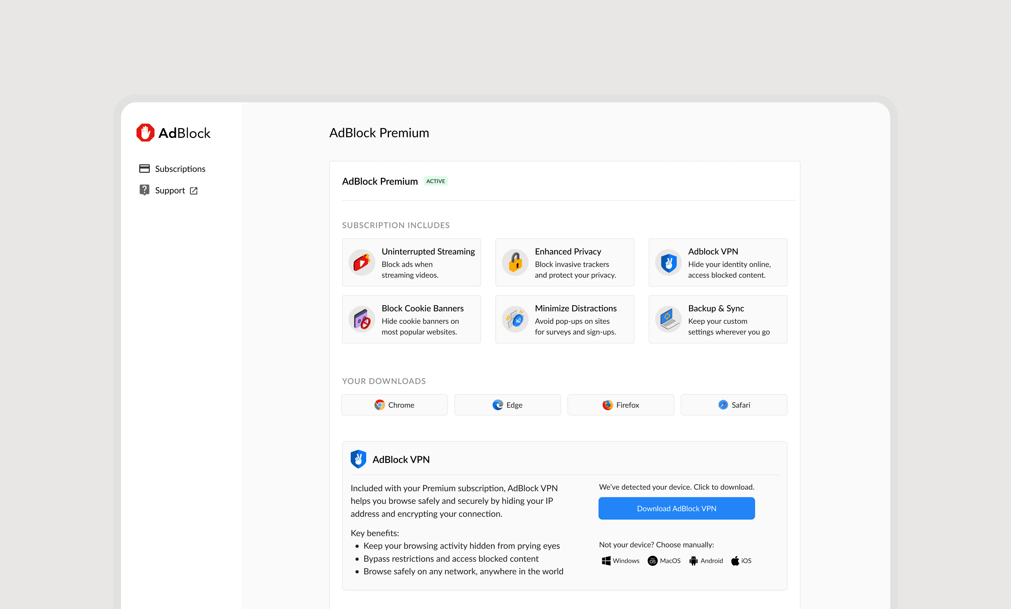Choose Windows as manual VPN download
This screenshot has height=609, width=1011.
[621, 561]
